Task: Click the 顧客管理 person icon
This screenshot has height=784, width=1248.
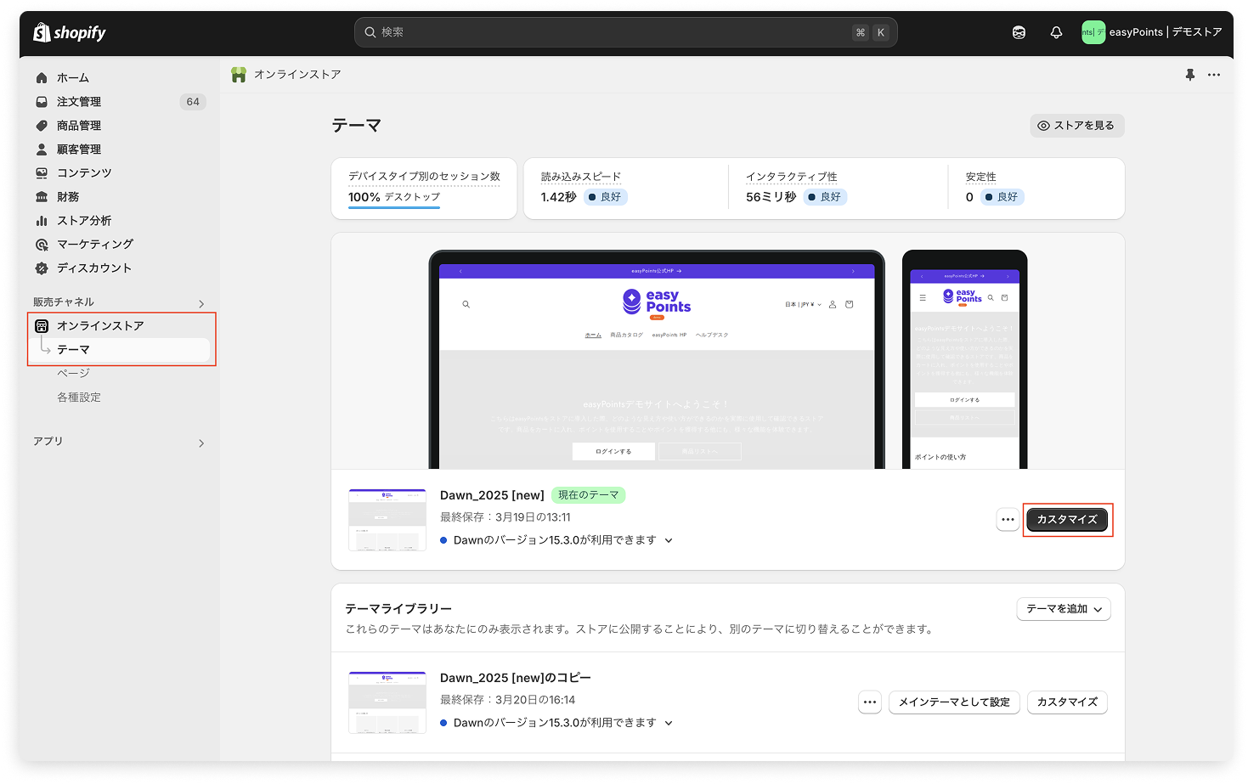Action: pos(42,149)
